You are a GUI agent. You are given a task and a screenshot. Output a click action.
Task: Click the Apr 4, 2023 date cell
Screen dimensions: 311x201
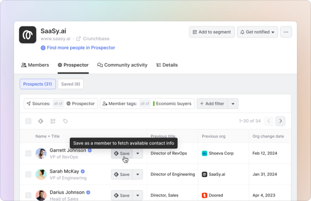[264, 195]
